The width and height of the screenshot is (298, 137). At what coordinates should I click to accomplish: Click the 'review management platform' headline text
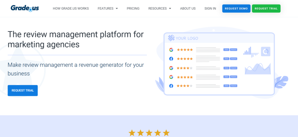76,39
